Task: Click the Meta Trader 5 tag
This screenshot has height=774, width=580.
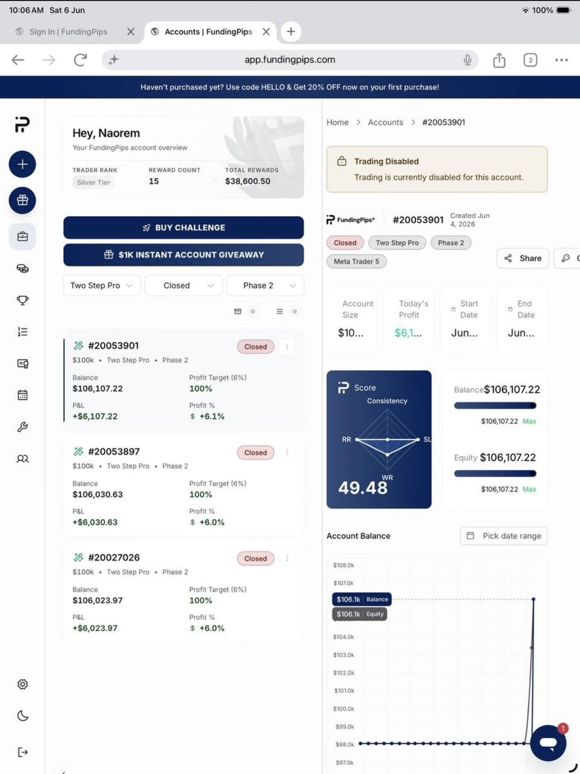Action: (x=357, y=262)
